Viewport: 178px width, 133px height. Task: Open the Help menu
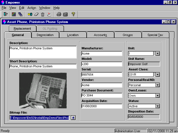pyautogui.click(x=56, y=8)
